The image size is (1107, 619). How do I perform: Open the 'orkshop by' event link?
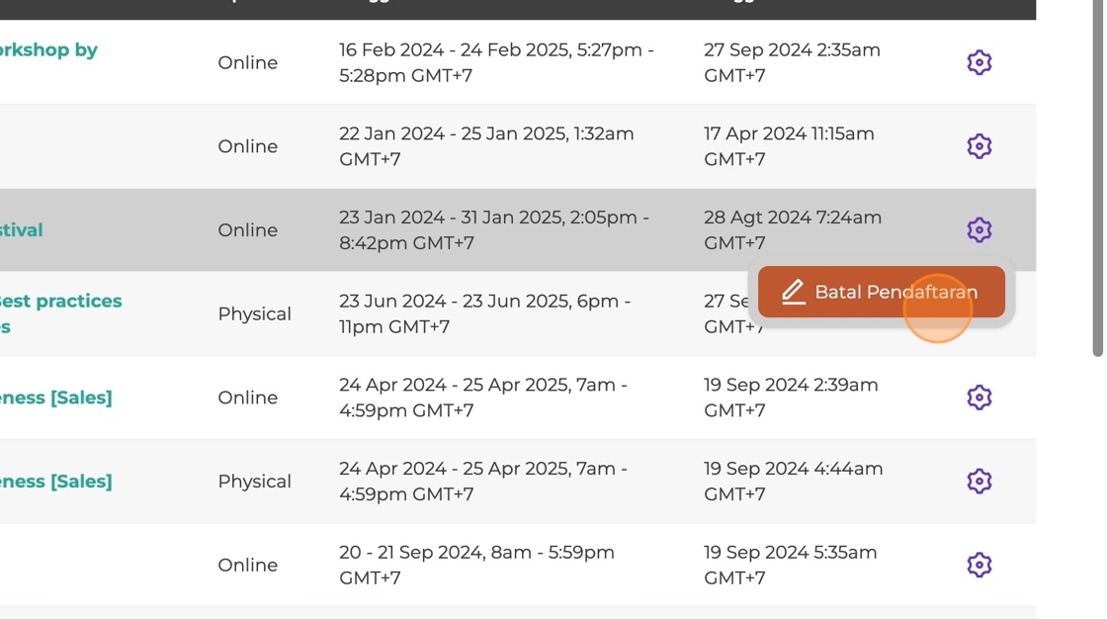coord(48,50)
